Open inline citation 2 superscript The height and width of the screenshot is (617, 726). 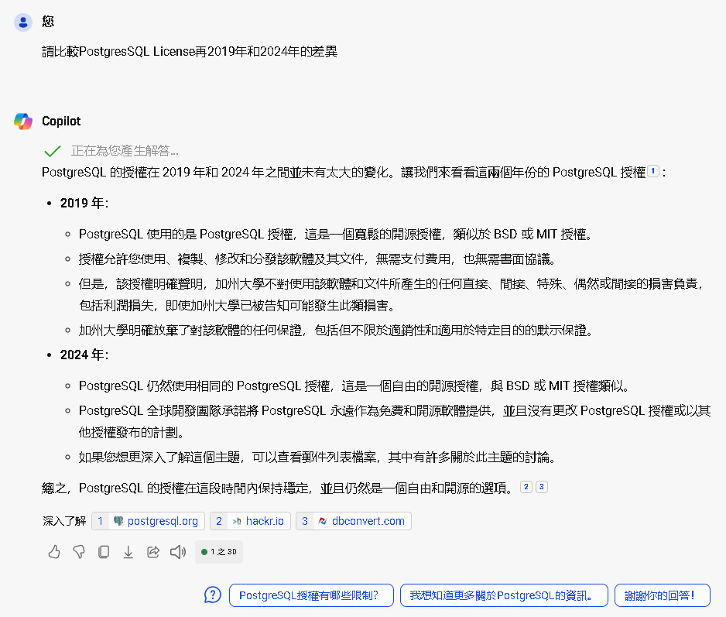(x=526, y=487)
